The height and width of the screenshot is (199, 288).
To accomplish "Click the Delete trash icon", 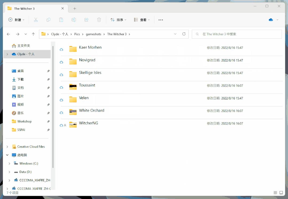I will coord(99,20).
